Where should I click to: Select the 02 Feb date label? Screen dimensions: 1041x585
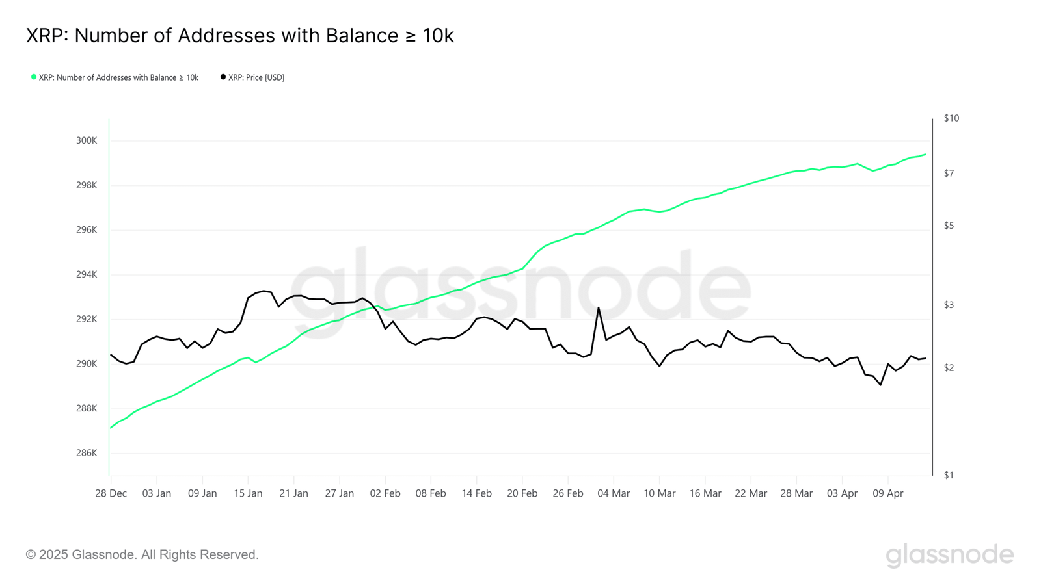pyautogui.click(x=385, y=493)
